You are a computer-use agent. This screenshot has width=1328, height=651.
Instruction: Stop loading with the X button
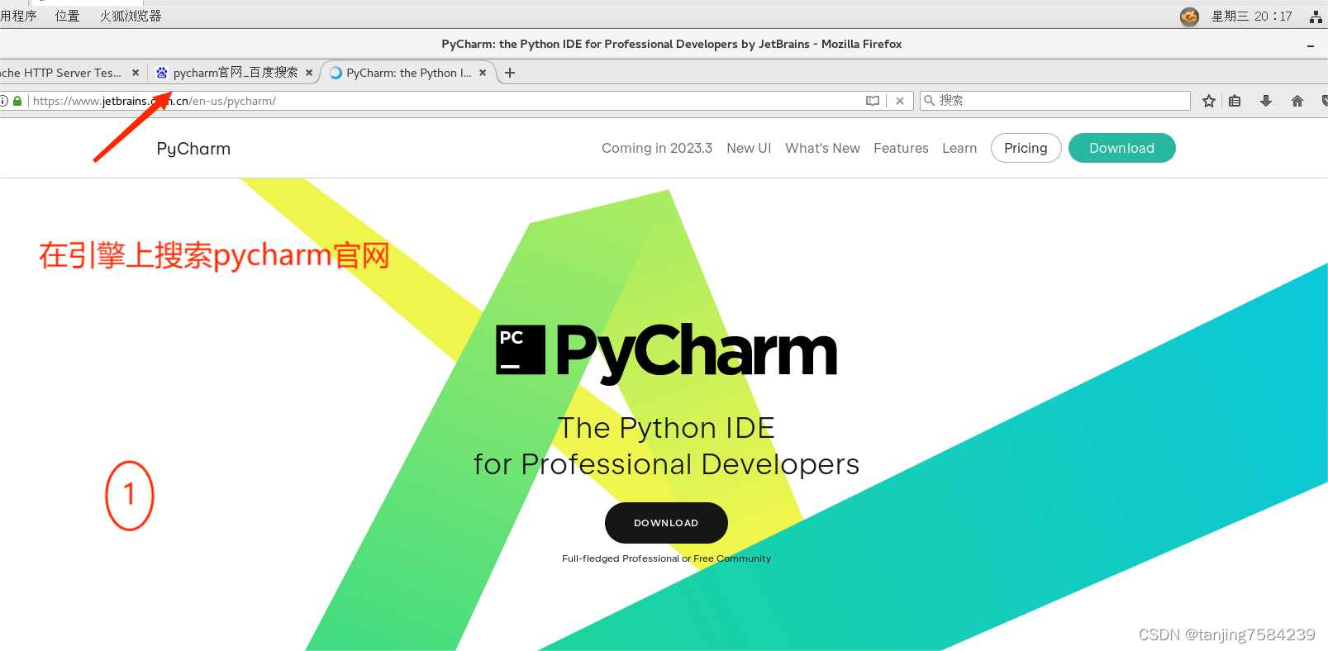tap(900, 101)
